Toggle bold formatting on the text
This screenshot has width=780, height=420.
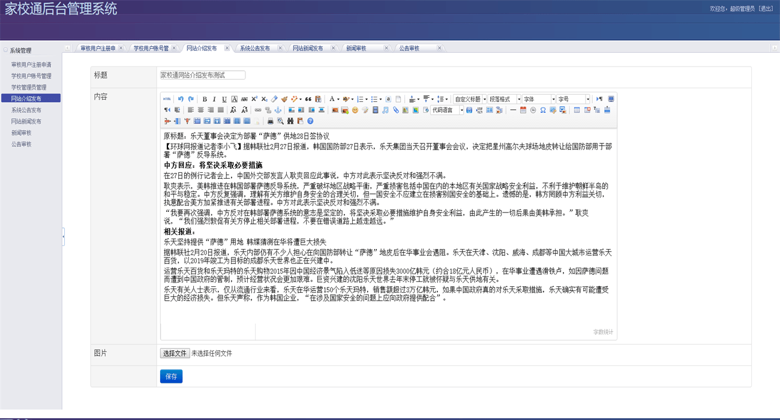pos(204,99)
